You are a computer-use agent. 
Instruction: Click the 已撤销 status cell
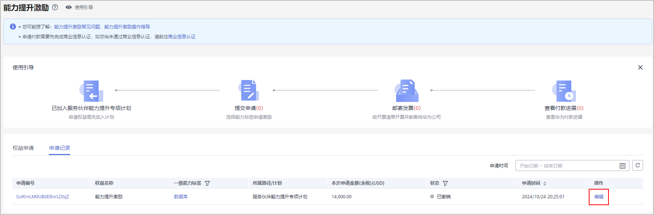pyautogui.click(x=440, y=197)
